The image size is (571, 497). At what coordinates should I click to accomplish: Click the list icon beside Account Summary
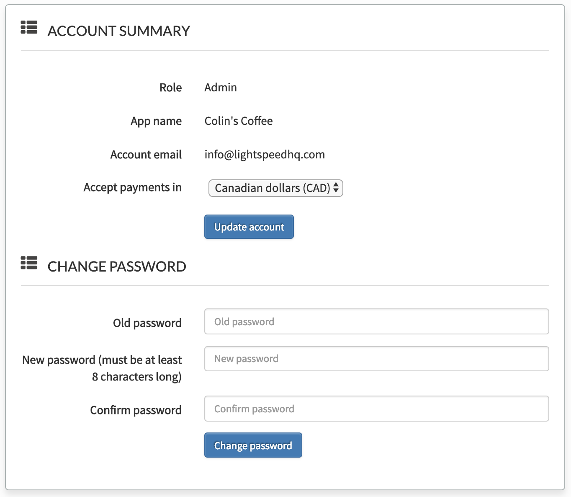29,28
